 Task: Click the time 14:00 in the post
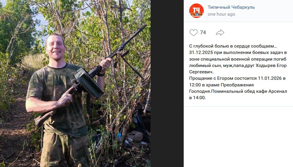tap(199, 98)
